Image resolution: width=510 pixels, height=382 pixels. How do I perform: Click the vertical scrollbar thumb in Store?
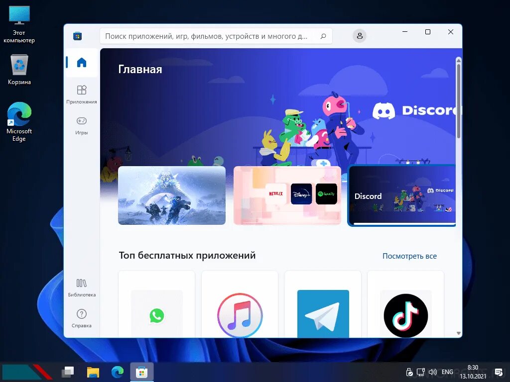click(459, 100)
